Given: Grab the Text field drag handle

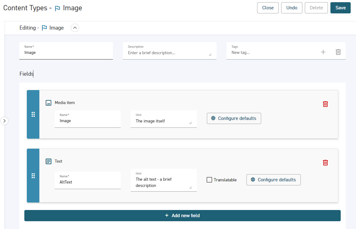Looking at the screenshot, I should pos(33,176).
